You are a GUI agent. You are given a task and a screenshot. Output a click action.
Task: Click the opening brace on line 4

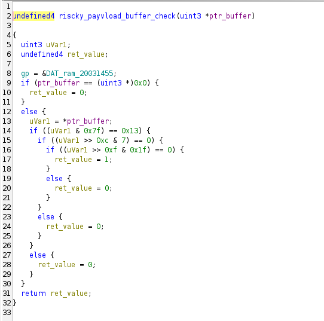tap(15, 35)
